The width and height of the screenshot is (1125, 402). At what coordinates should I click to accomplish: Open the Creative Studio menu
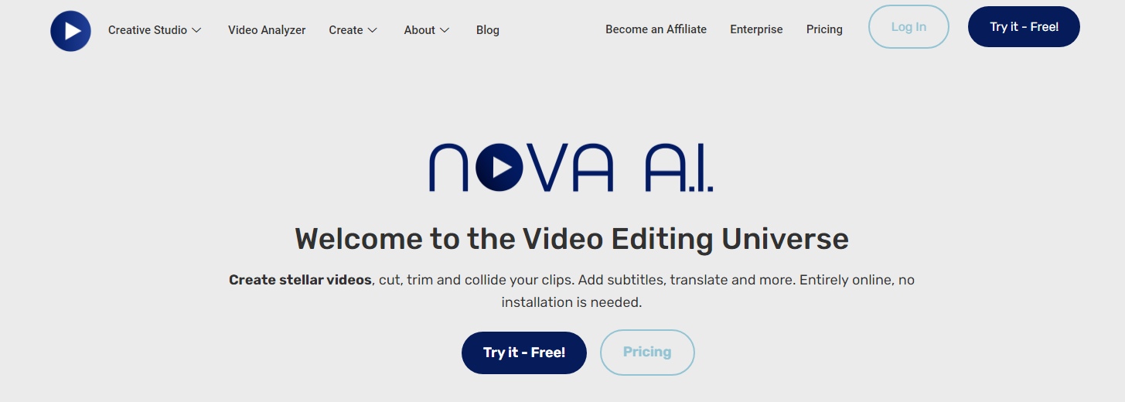click(148, 30)
